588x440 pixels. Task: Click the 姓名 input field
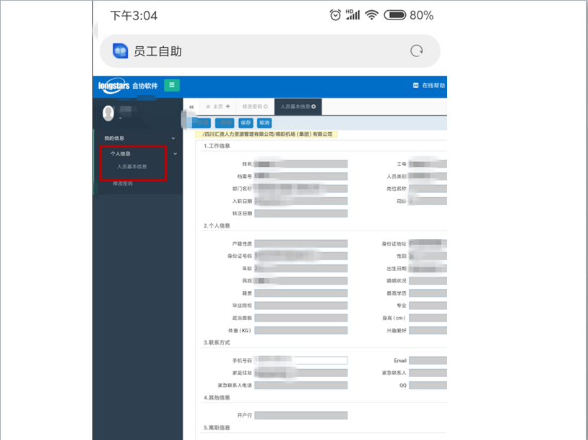coord(301,164)
